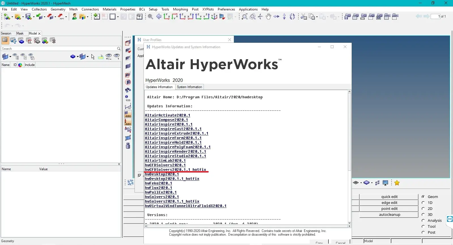The image size is (453, 245).
Task: Select the Analysis radio button
Action: (423, 220)
